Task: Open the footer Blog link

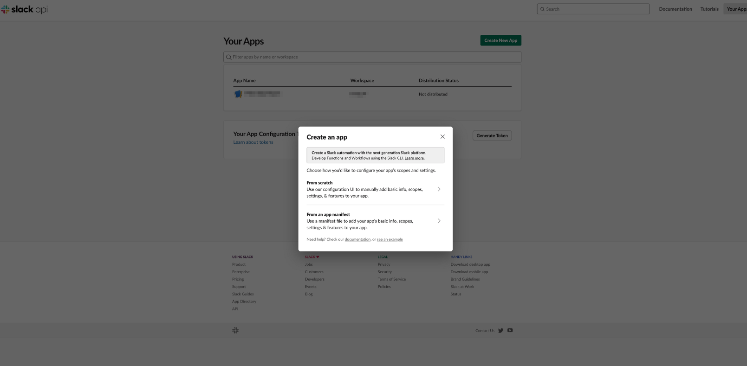Action: tap(309, 294)
